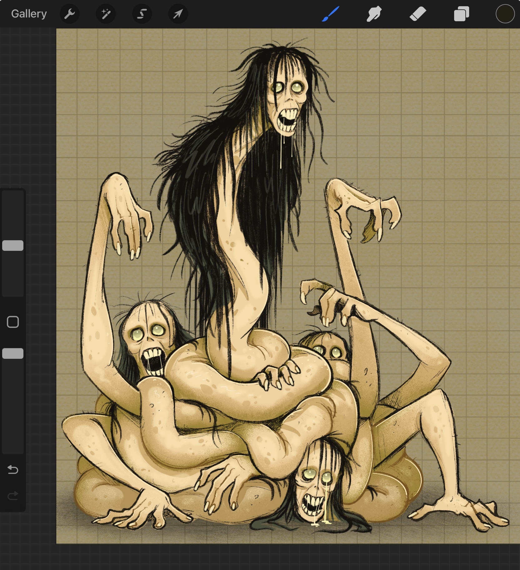
Task: Return to the Gallery
Action: point(29,14)
